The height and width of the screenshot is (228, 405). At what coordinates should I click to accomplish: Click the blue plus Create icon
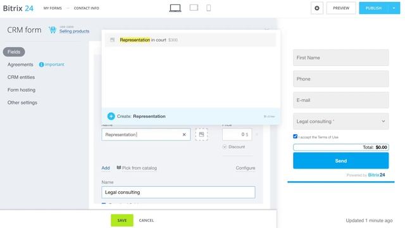pyautogui.click(x=111, y=117)
